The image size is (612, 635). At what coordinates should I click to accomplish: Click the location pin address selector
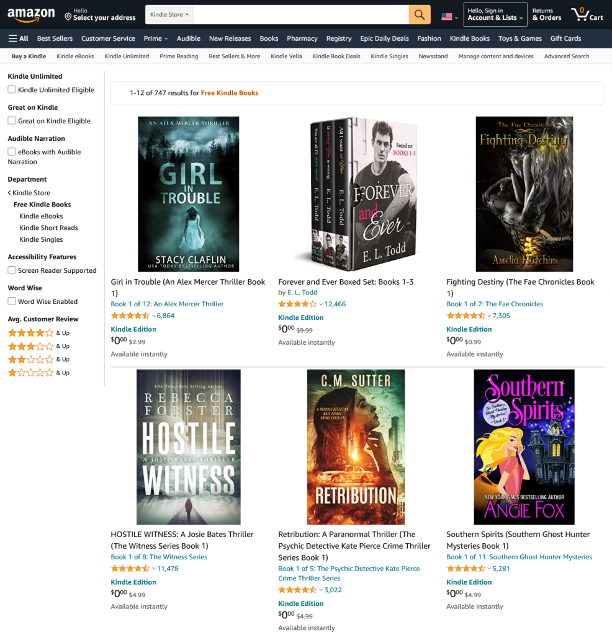(100, 15)
